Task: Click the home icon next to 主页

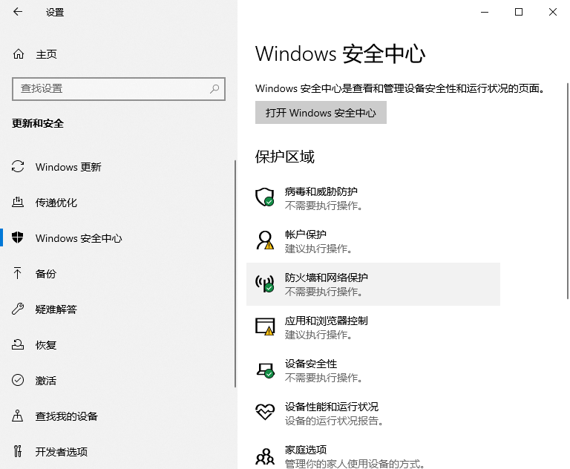Action: (19, 54)
